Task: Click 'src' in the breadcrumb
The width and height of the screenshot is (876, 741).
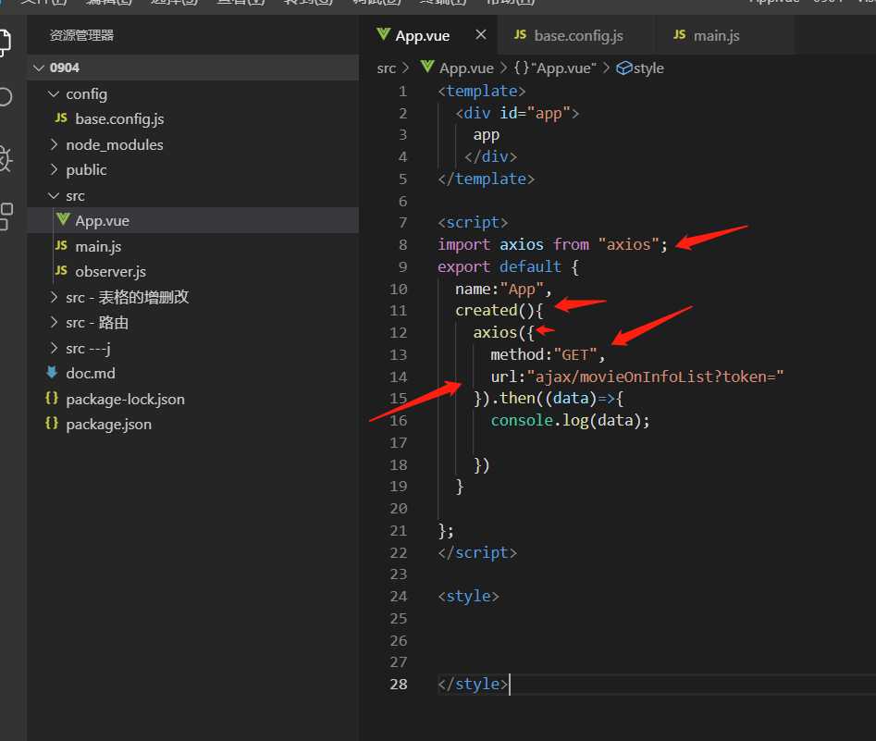Action: (x=386, y=68)
